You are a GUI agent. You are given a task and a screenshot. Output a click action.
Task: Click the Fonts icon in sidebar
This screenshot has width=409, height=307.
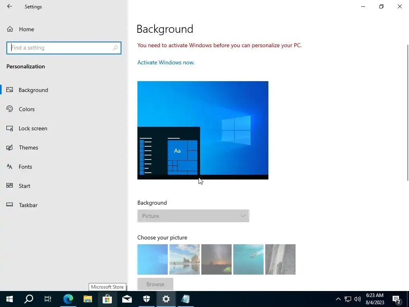10,167
